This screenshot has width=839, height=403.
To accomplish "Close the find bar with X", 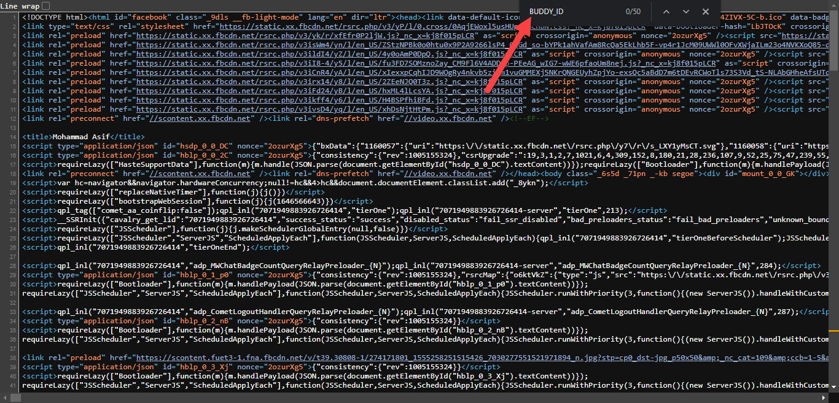I will pyautogui.click(x=706, y=12).
